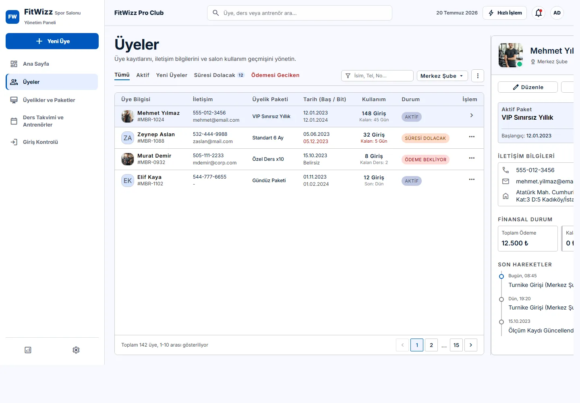This screenshot has width=580, height=403.
Task: Click the AKTİF badge in Elif Kaya's row
Action: (x=412, y=181)
